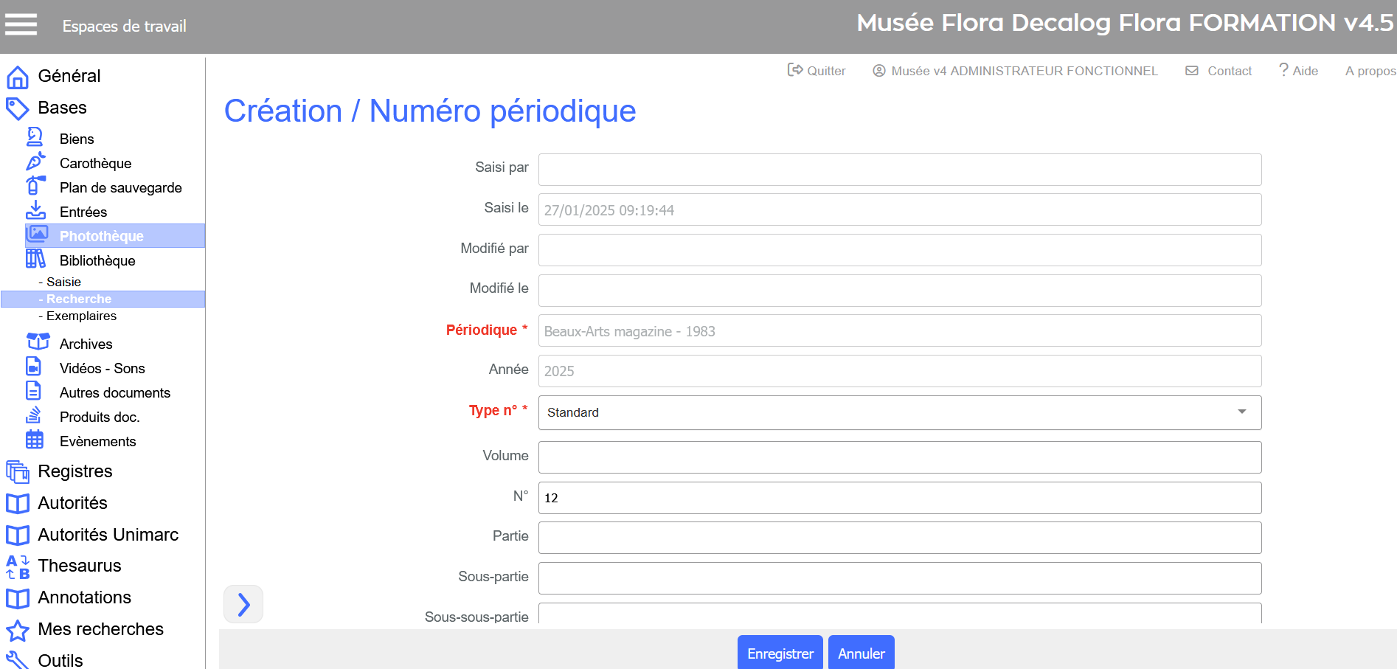Select Photothèque in the Bases menu
The image size is (1397, 669).
(x=102, y=236)
